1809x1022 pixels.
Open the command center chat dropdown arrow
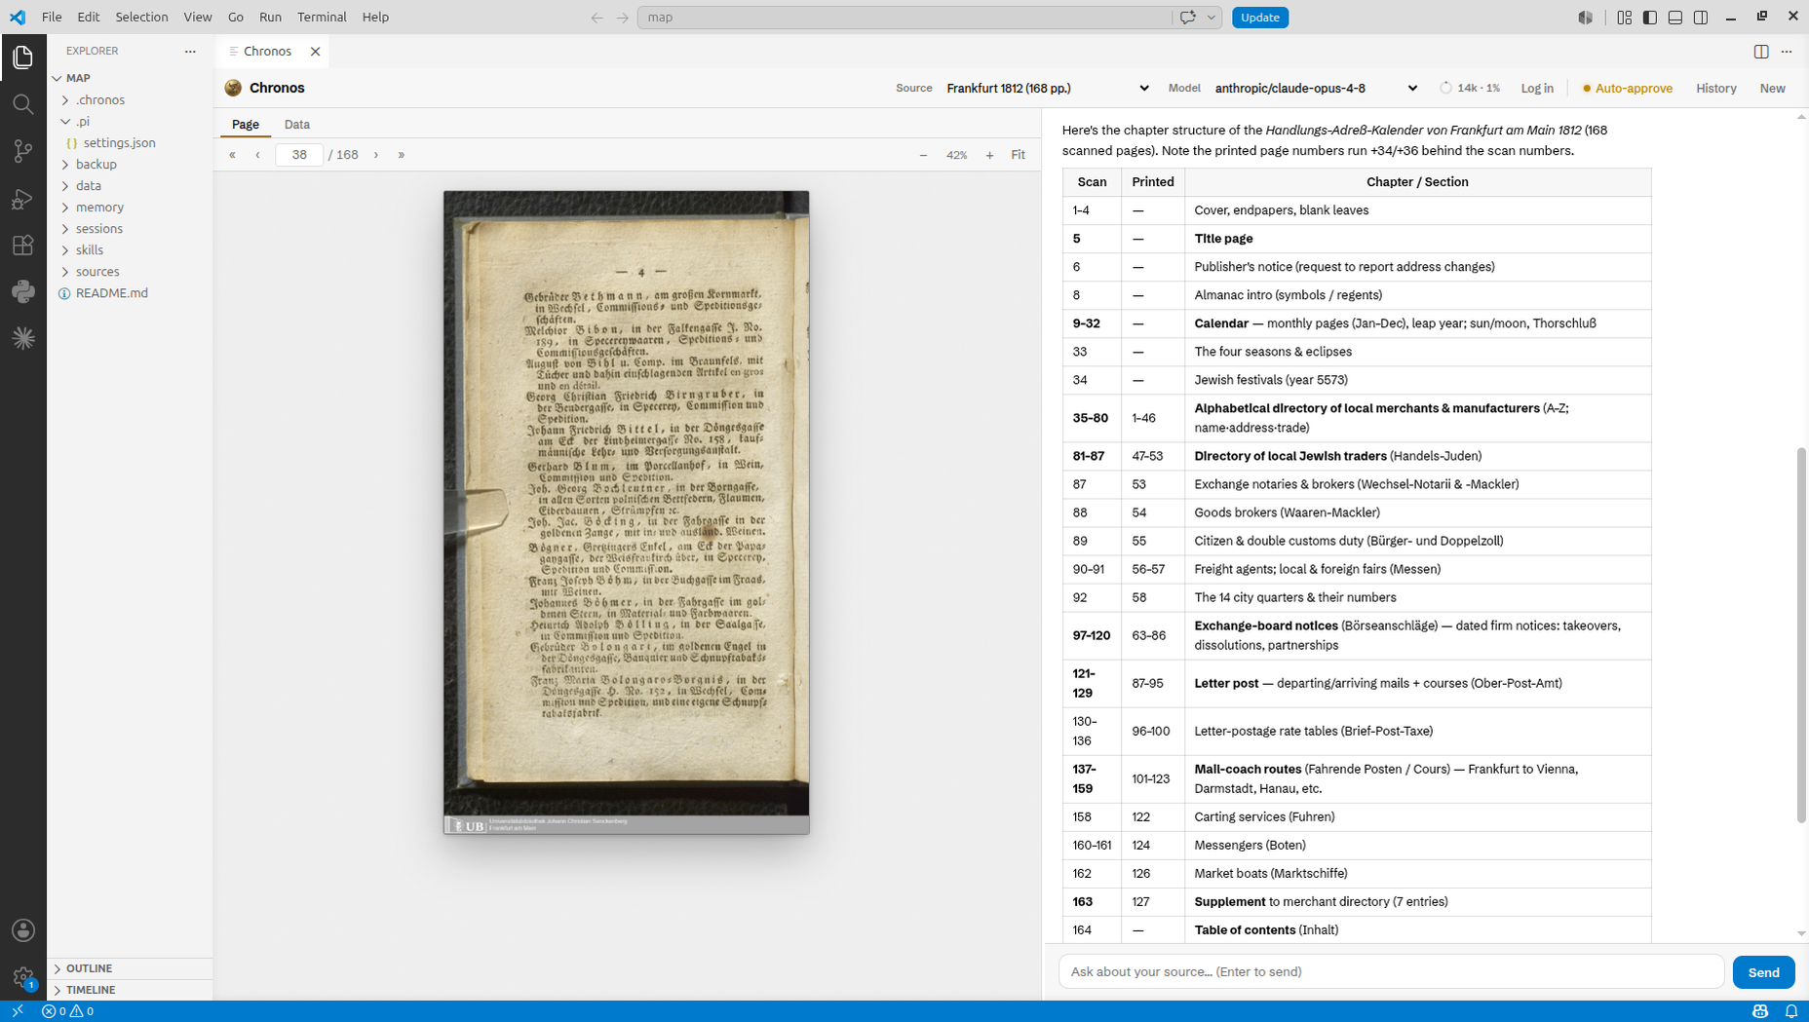click(x=1212, y=18)
